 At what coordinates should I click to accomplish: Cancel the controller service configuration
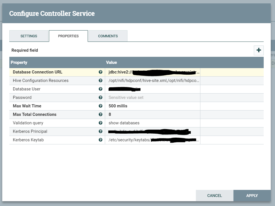[x=215, y=196]
